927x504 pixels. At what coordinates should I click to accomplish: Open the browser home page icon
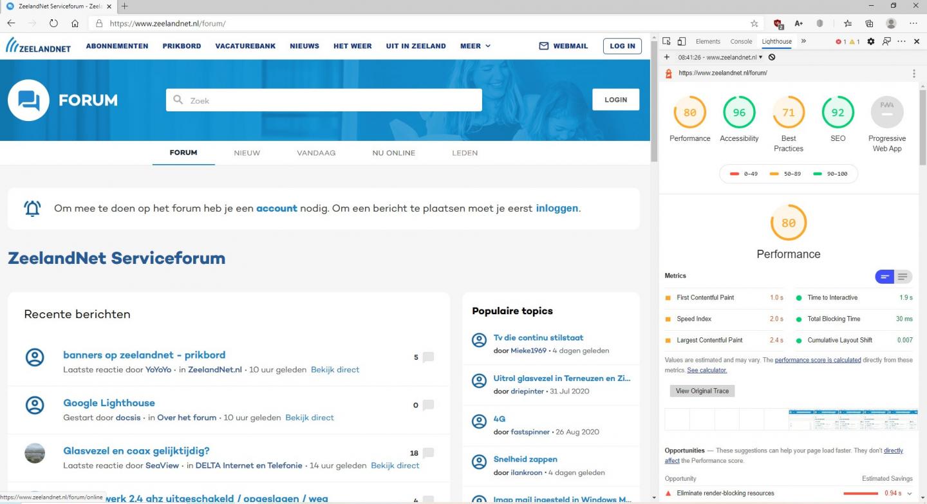pyautogui.click(x=75, y=23)
